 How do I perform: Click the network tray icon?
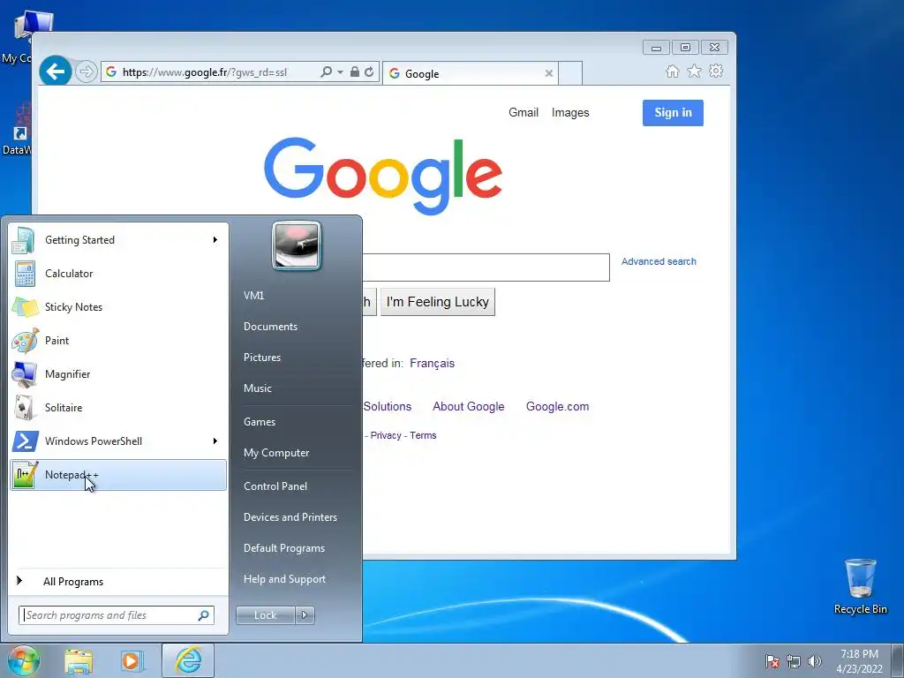[x=794, y=661]
